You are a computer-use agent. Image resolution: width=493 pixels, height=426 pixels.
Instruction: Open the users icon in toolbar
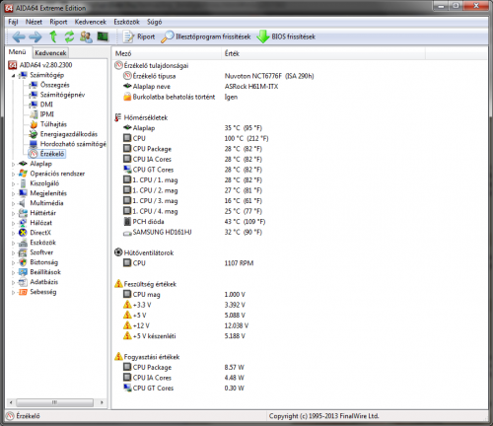coord(86,36)
